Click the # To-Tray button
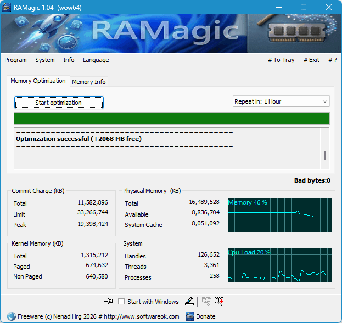 click(281, 60)
